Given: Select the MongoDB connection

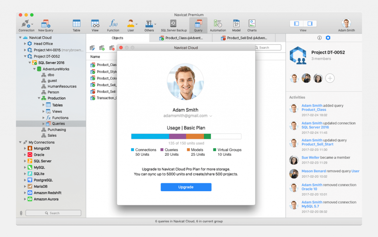Looking at the screenshot, I should coord(42,148).
